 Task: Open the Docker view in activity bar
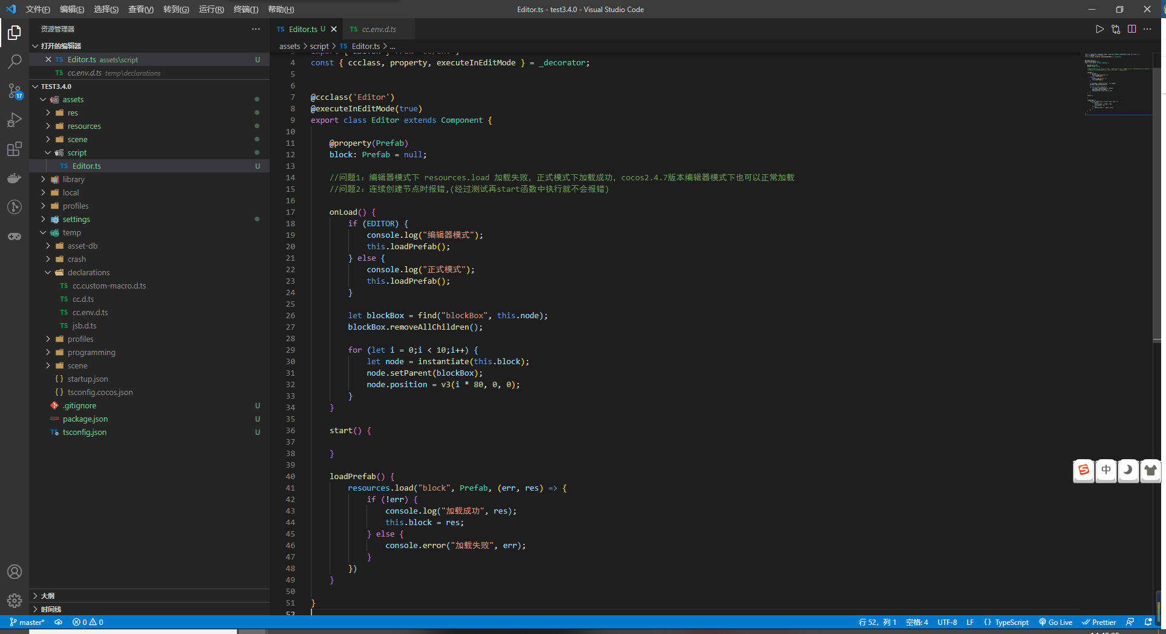click(x=15, y=178)
